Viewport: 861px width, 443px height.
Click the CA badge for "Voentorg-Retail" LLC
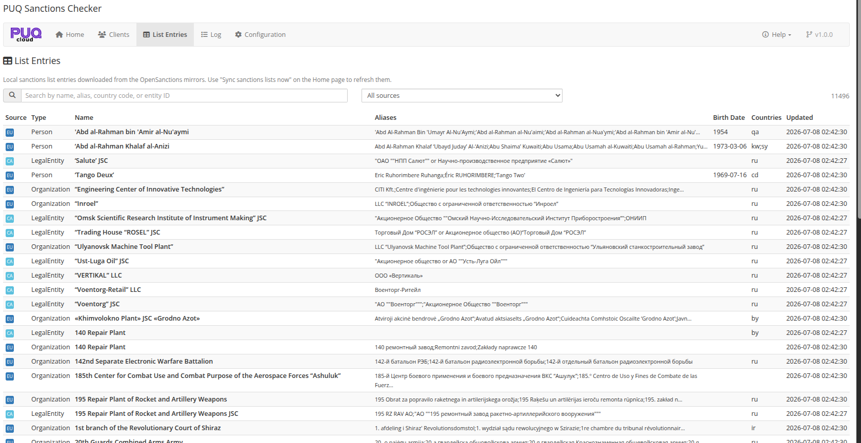click(10, 290)
